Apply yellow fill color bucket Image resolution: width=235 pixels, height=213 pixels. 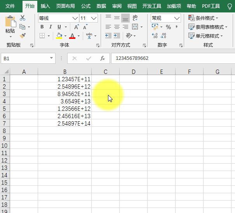[59, 36]
